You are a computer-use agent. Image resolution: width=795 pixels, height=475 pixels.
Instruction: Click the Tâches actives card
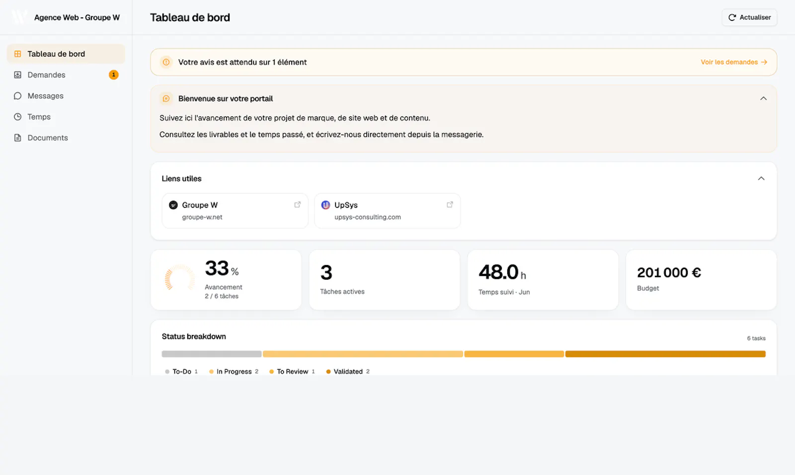(385, 280)
